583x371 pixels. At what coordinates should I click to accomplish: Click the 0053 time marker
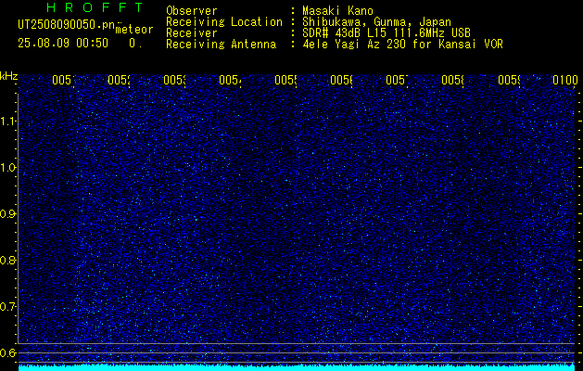[175, 80]
